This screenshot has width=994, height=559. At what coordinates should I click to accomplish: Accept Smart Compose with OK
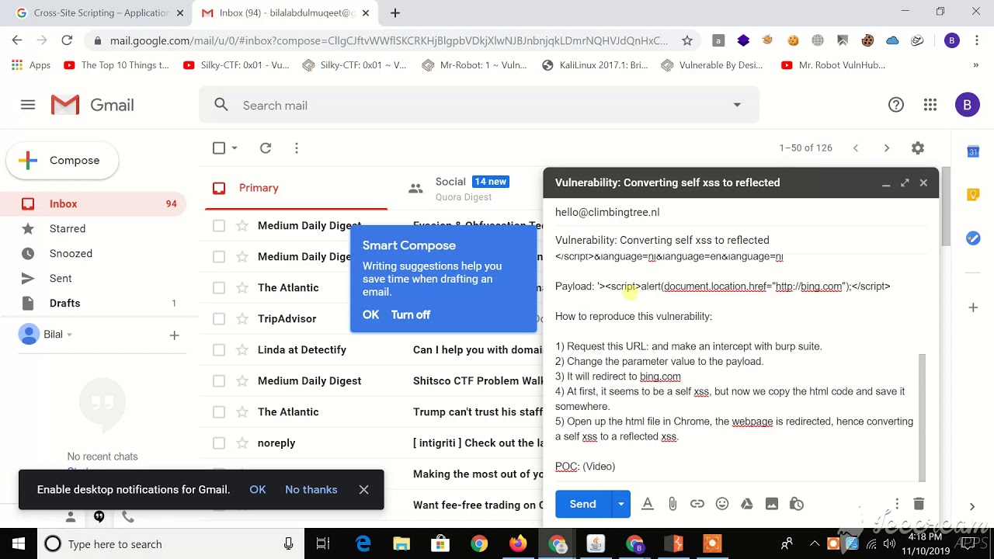[370, 314]
